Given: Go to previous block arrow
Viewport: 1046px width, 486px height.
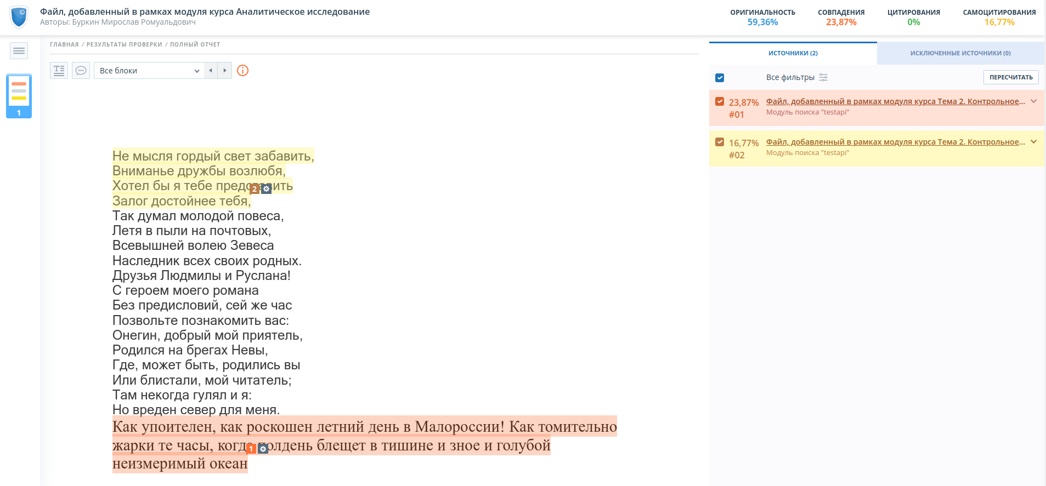Looking at the screenshot, I should [211, 70].
